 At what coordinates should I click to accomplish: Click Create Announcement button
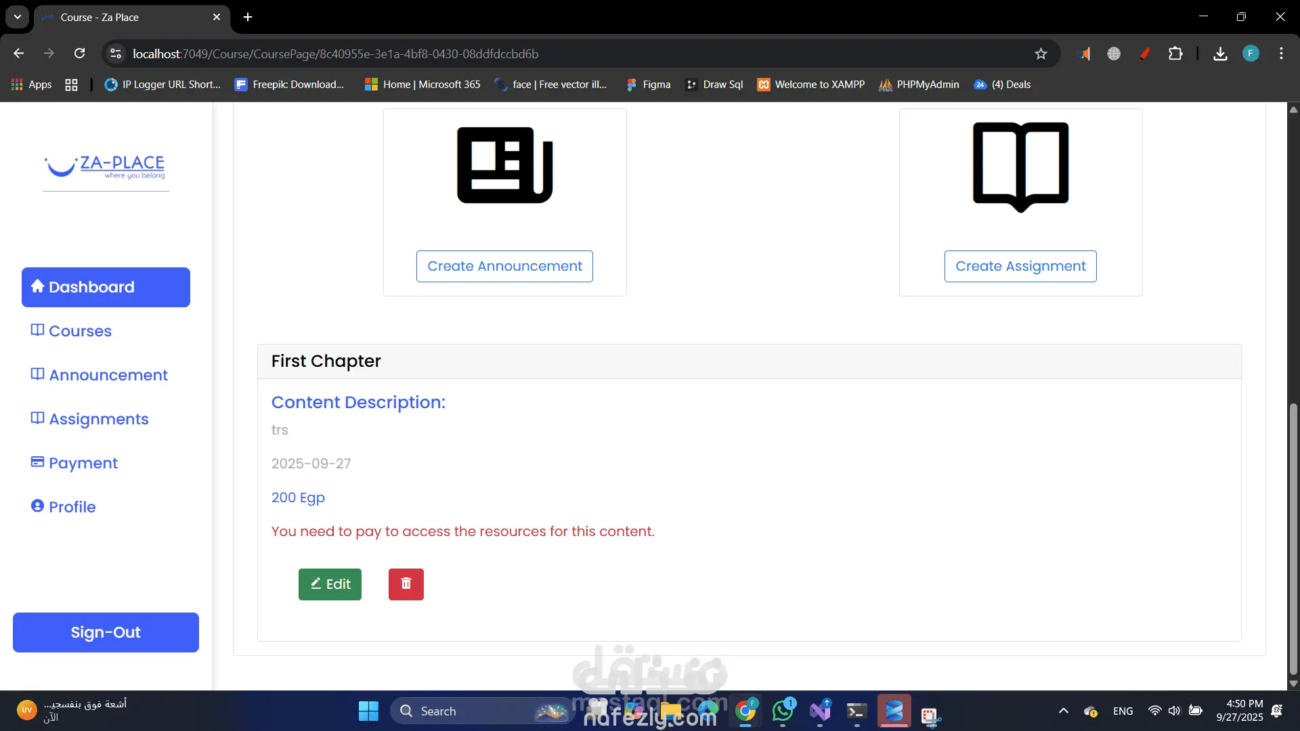pyautogui.click(x=504, y=266)
